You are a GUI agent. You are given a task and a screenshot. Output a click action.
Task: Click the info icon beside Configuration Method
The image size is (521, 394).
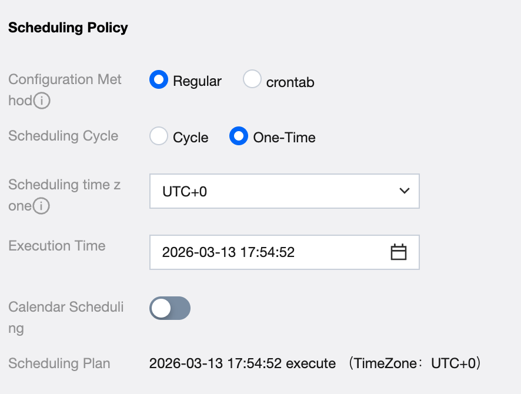pyautogui.click(x=41, y=101)
